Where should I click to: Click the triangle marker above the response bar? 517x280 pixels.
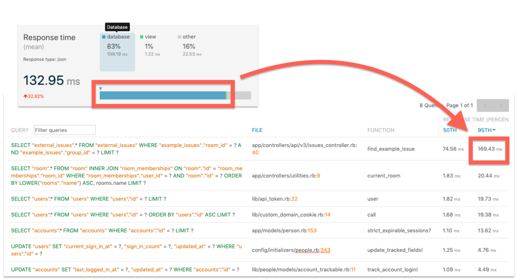(100, 89)
